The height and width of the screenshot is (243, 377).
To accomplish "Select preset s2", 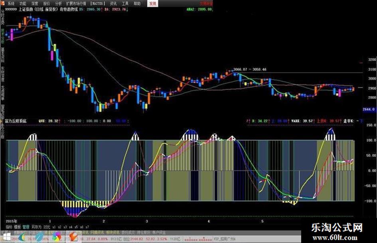I will pyautogui.click(x=59, y=227).
